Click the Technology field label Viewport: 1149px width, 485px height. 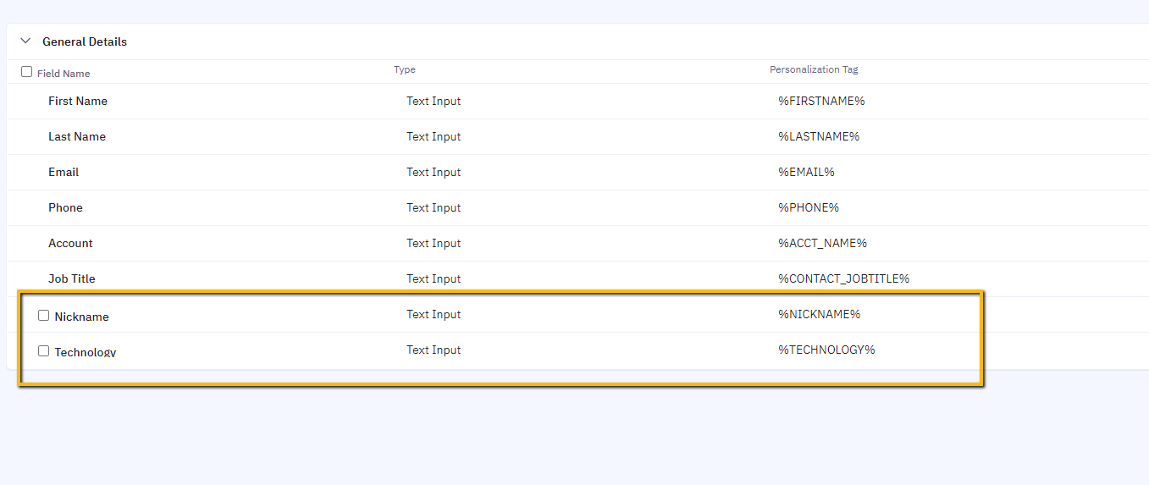coord(86,352)
